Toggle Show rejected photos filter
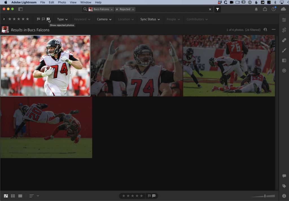The height and width of the screenshot is (201, 289). 48,19
